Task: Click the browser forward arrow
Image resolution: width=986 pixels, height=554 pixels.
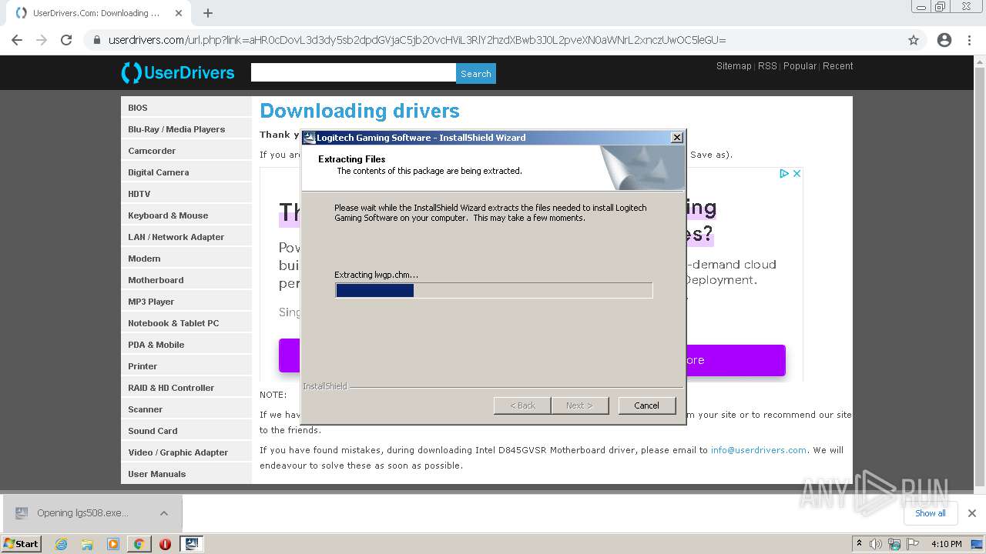Action: tap(42, 40)
